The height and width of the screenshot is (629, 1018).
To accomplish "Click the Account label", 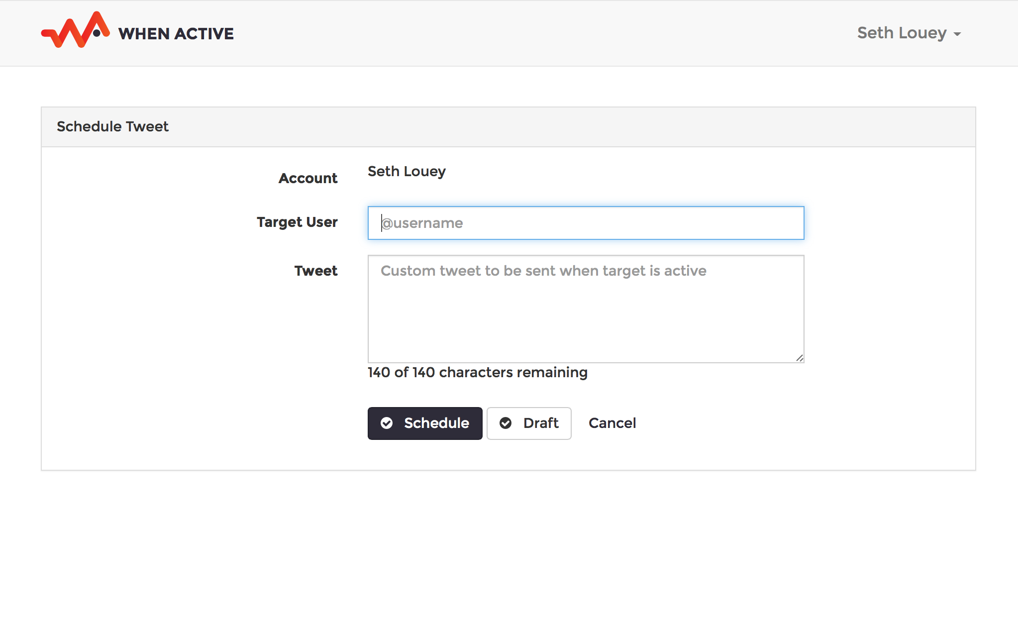I will [307, 178].
